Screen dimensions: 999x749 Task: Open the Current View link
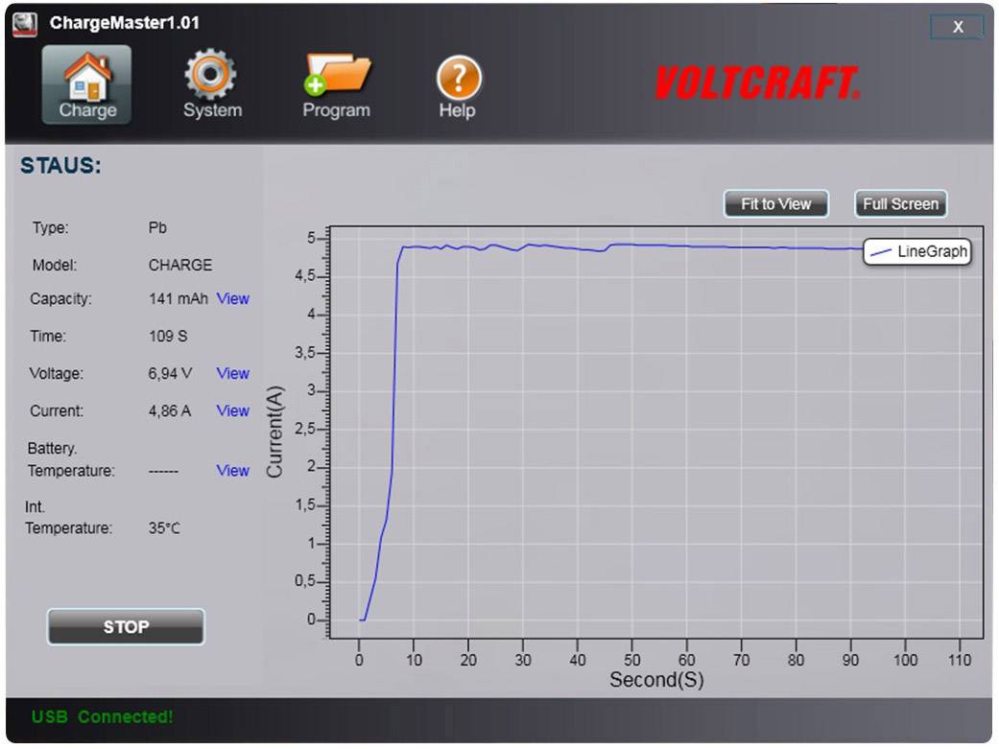pyautogui.click(x=232, y=410)
